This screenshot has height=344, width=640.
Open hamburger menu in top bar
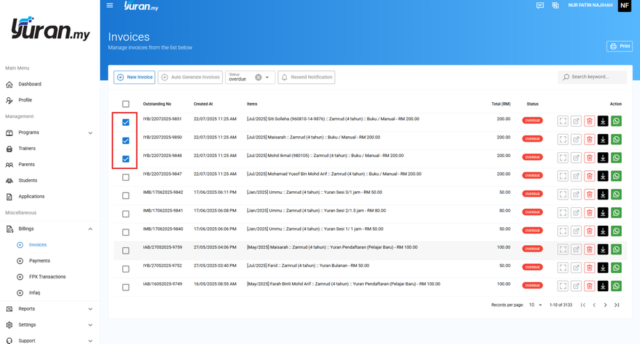click(x=110, y=6)
